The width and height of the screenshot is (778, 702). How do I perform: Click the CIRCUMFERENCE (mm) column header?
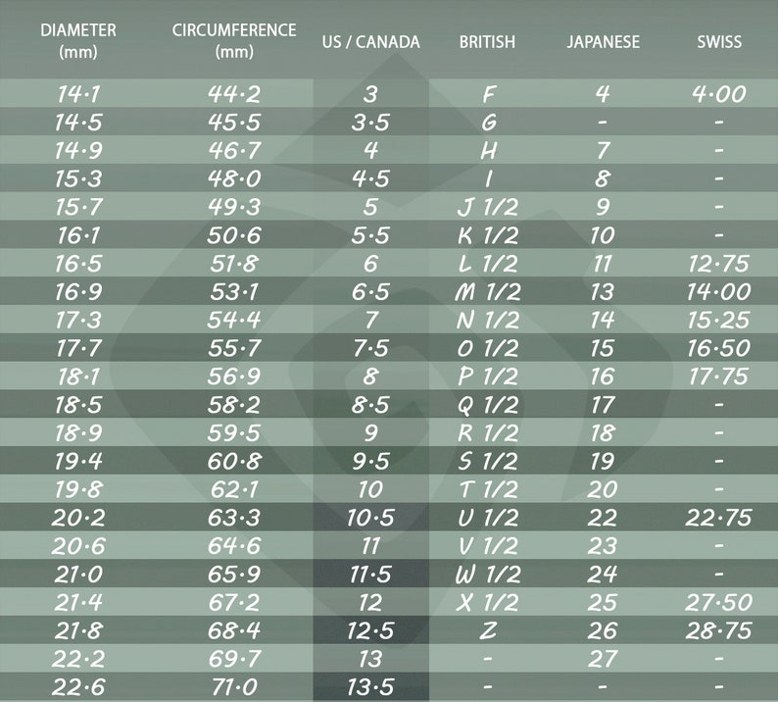[x=234, y=41]
